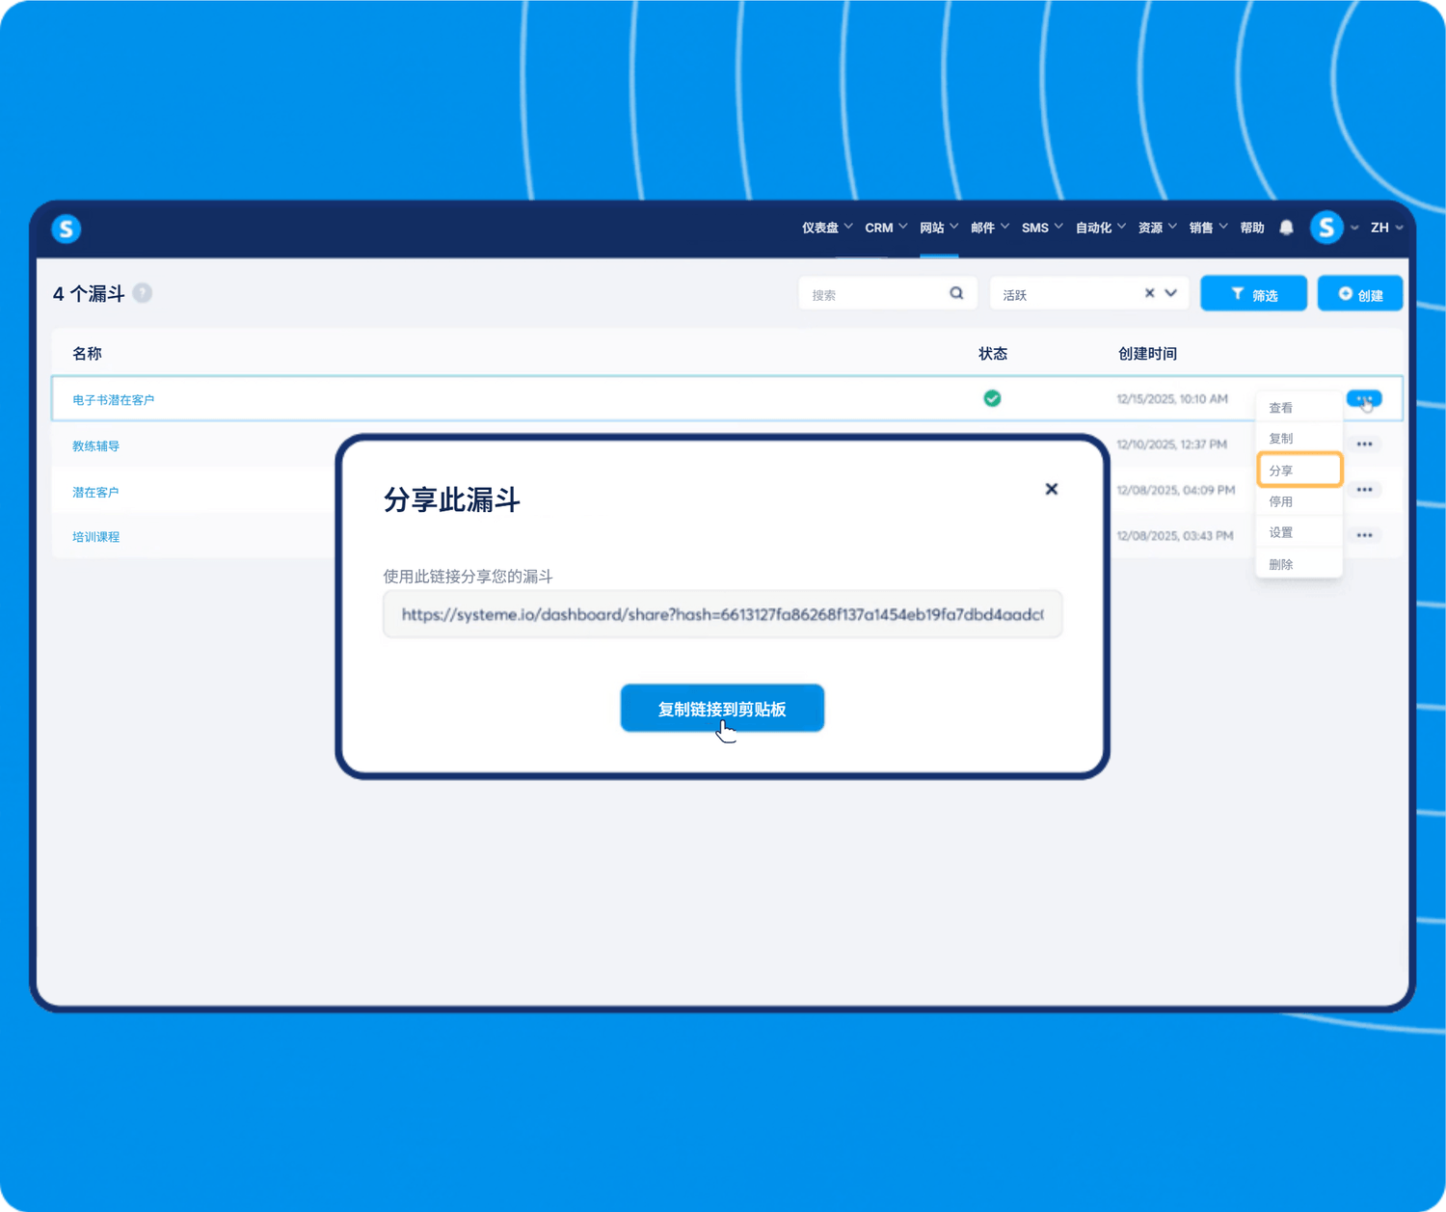Choose 删除 from the context menu
The image size is (1446, 1212).
coord(1299,564)
